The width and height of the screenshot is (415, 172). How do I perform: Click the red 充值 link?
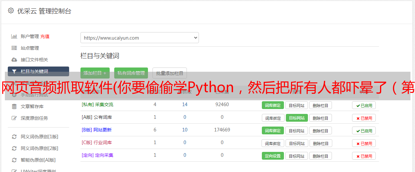pyautogui.click(x=45, y=36)
